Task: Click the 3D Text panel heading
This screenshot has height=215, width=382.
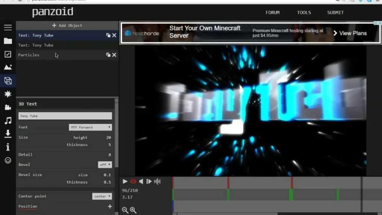Action: 28,104
